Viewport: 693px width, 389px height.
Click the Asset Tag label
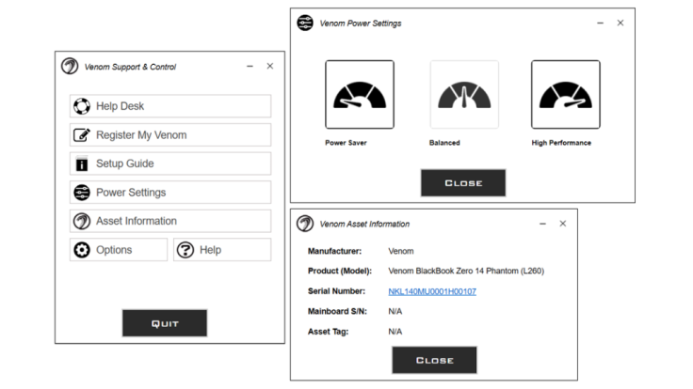(328, 332)
